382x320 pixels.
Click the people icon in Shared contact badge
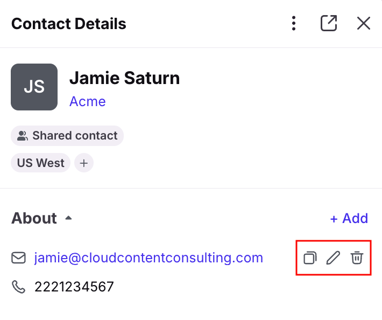23,136
